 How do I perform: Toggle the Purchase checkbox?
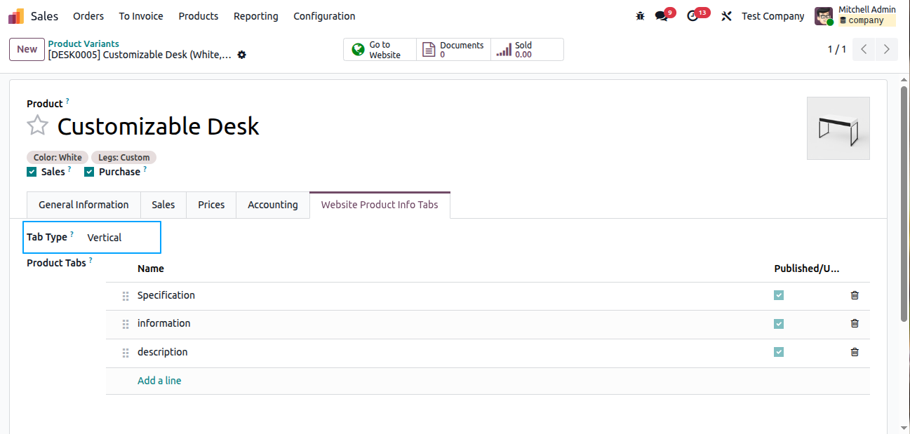[x=89, y=172]
